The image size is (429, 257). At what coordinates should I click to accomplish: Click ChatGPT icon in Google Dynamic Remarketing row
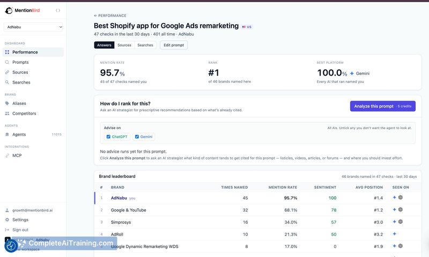(x=401, y=246)
